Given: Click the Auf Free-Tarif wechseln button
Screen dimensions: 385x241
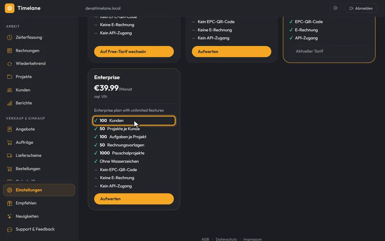Looking at the screenshot, I should pos(134,52).
